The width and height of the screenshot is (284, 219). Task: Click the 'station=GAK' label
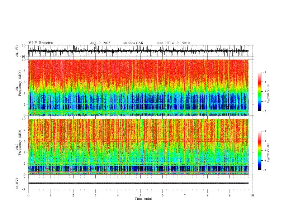(x=133, y=43)
